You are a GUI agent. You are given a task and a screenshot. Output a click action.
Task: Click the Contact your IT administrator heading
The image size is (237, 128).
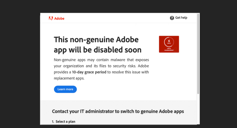pyautogui.click(x=118, y=111)
